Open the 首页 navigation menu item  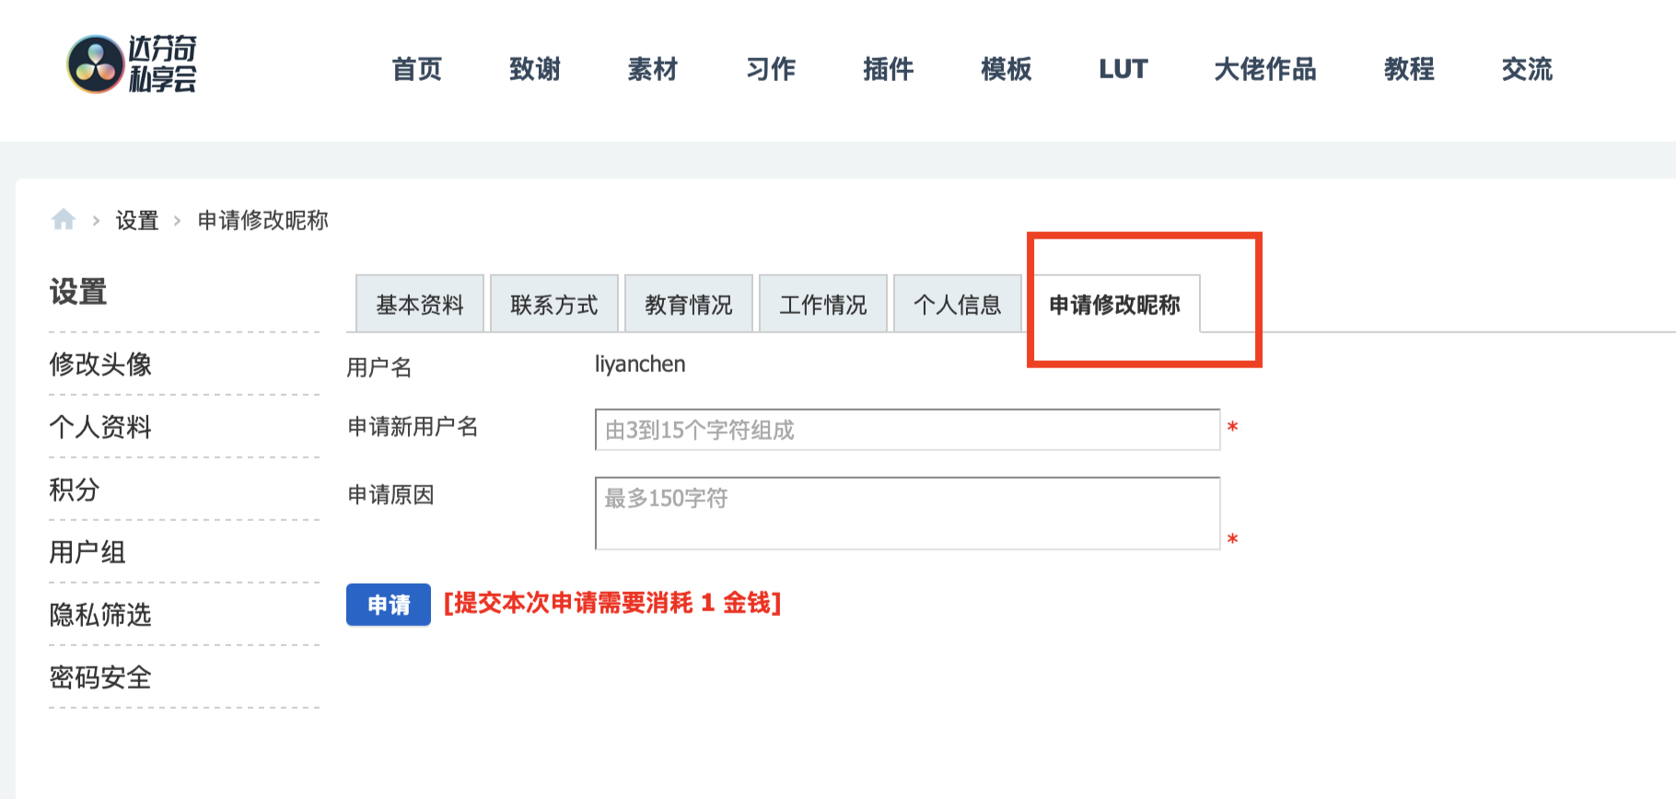pyautogui.click(x=416, y=69)
